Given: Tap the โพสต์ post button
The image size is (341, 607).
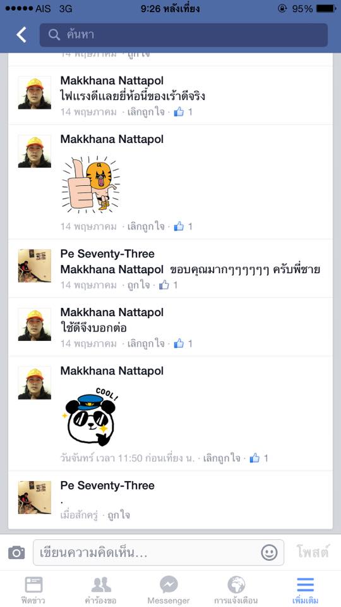Looking at the screenshot, I should point(313,551).
